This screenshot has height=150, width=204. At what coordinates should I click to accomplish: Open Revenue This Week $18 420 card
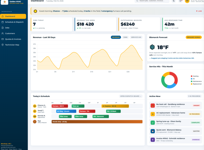tap(95, 24)
